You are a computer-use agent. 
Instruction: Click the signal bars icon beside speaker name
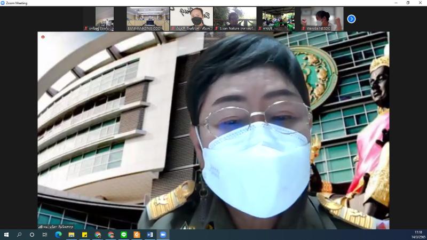(41, 226)
